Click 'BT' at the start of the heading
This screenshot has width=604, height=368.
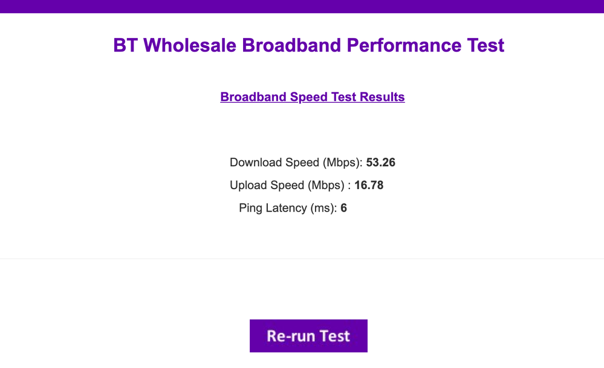point(125,45)
